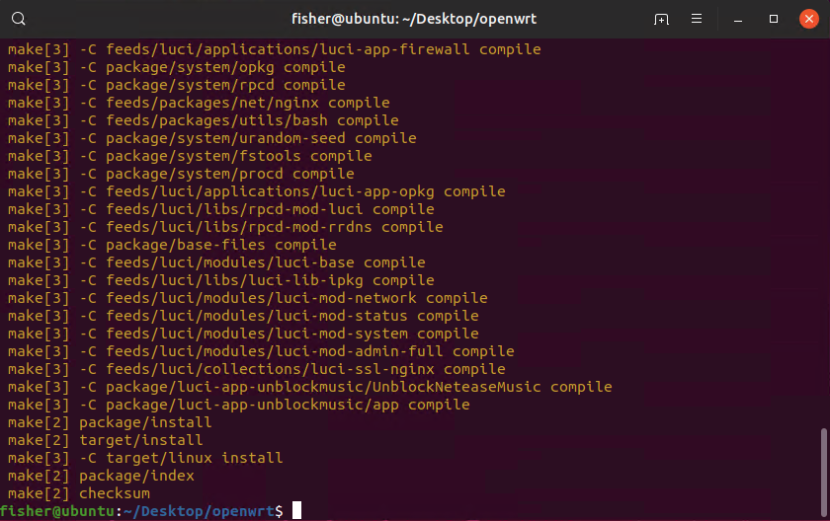Click the line 'luci-app-unblockmusic/app compile'
Screen dimensions: 830x521
pos(239,405)
